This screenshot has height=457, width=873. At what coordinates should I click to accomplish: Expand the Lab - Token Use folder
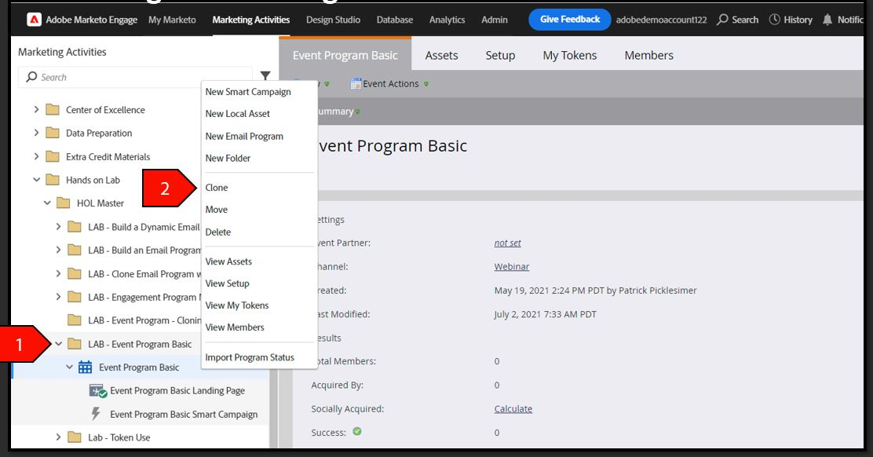(x=58, y=437)
